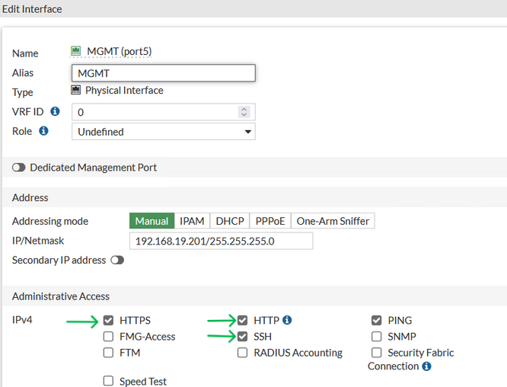Click the Security Fabric Connection info icon
Image resolution: width=507 pixels, height=387 pixels.
point(426,366)
